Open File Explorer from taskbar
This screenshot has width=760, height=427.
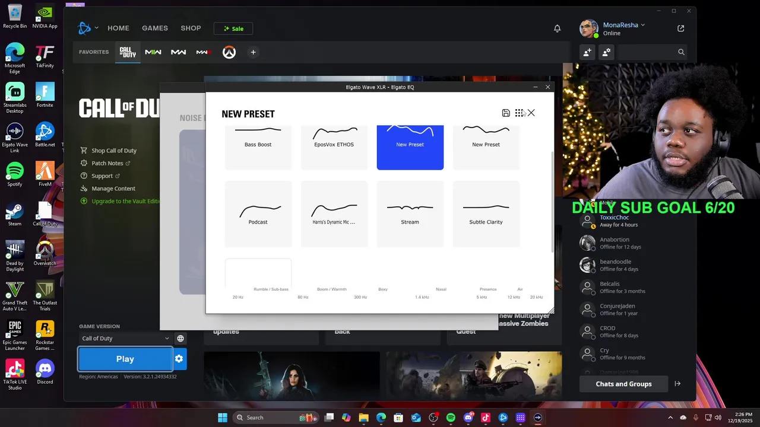coord(363,418)
